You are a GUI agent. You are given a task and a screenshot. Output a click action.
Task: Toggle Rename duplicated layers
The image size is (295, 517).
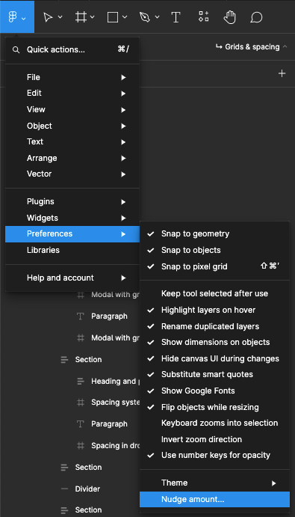(214, 326)
